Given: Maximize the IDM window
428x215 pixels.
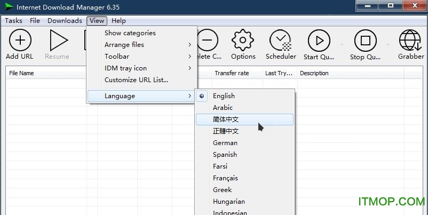Looking at the screenshot, I should tap(391, 5).
